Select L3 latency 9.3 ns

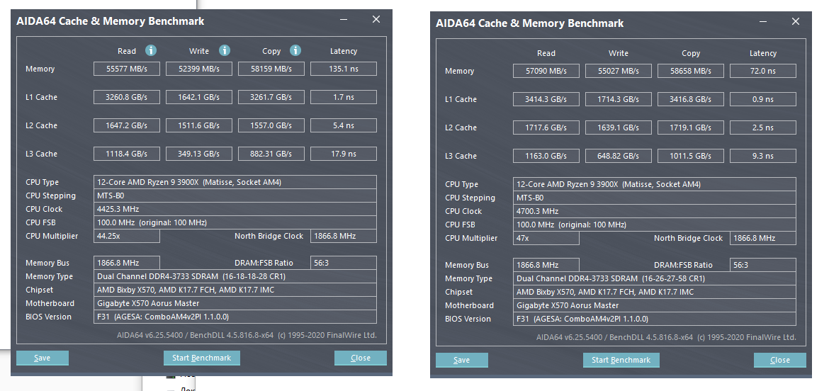click(x=763, y=156)
